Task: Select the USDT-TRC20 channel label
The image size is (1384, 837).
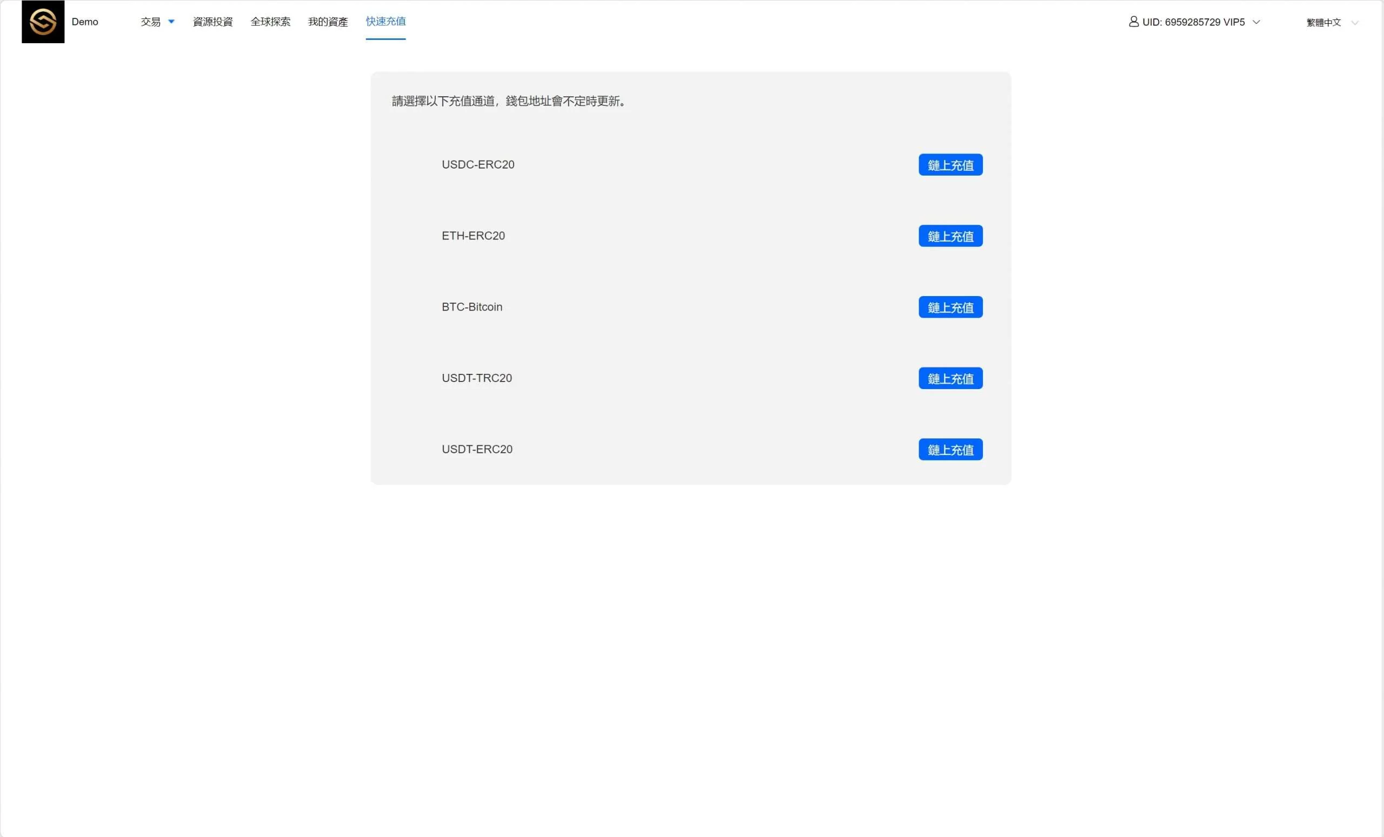Action: coord(476,378)
